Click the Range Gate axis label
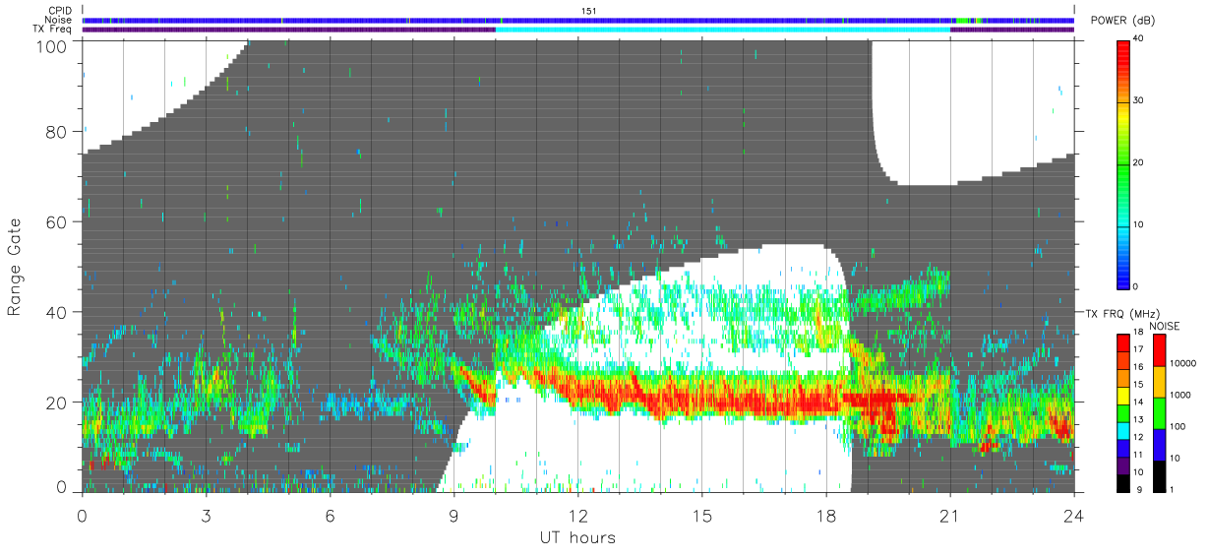This screenshot has width=1208, height=558. [15, 266]
